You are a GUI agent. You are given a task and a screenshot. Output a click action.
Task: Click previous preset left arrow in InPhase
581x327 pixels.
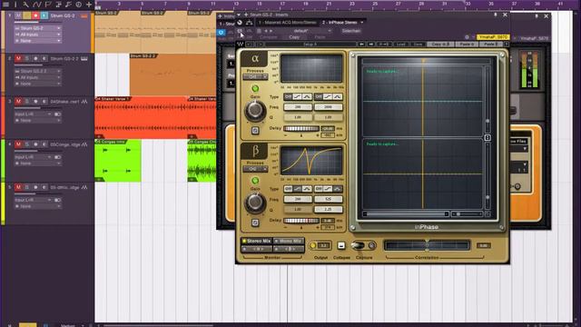[x=361, y=45]
